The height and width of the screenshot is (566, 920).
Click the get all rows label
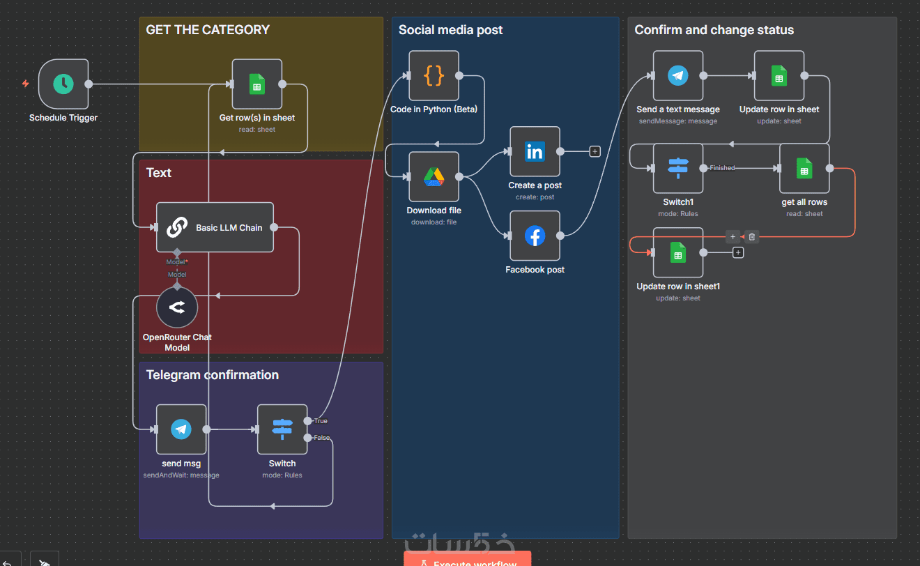(804, 202)
